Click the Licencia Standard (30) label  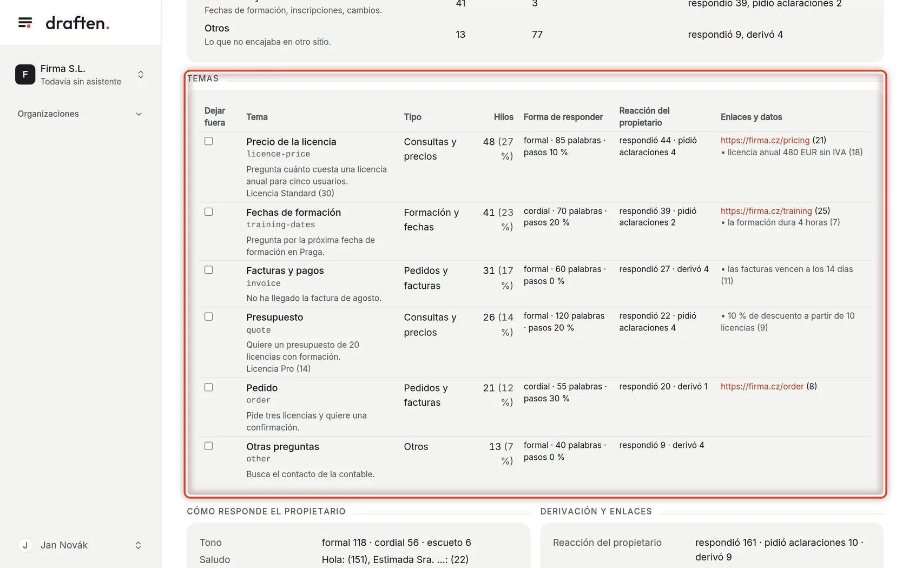pyautogui.click(x=290, y=193)
